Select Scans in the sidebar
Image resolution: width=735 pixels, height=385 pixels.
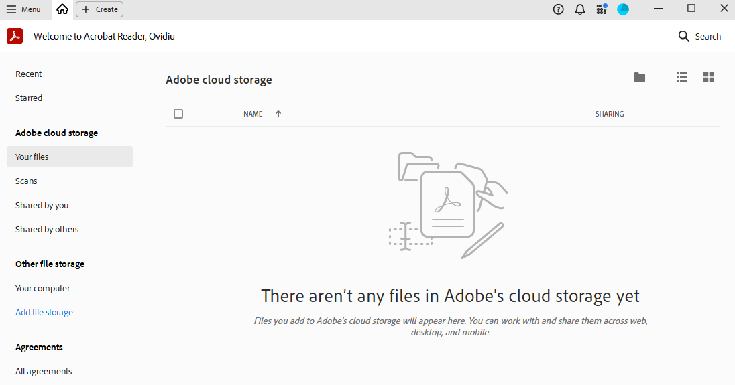click(x=26, y=181)
